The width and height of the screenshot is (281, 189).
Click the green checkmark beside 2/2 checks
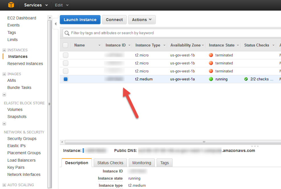[246, 79]
